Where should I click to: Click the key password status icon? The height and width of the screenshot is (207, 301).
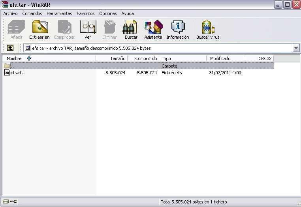(13, 201)
